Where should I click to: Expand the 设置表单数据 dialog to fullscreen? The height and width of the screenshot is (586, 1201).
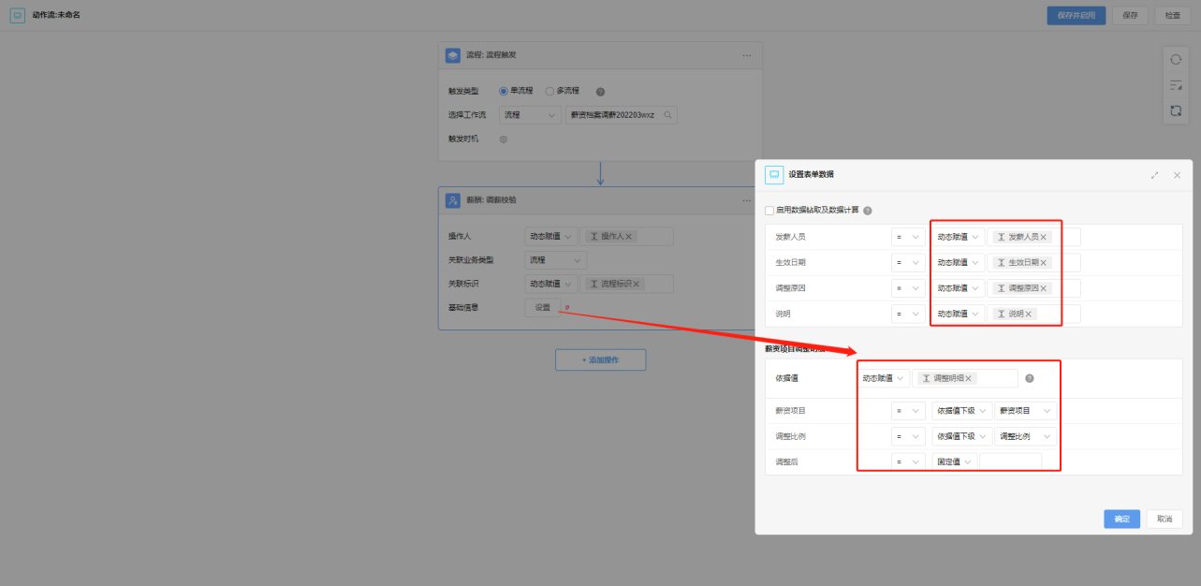pyautogui.click(x=1154, y=175)
